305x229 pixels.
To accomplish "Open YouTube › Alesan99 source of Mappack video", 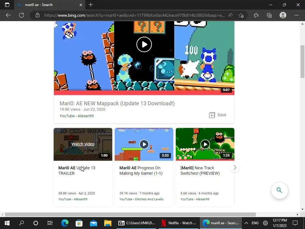I will [77, 116].
